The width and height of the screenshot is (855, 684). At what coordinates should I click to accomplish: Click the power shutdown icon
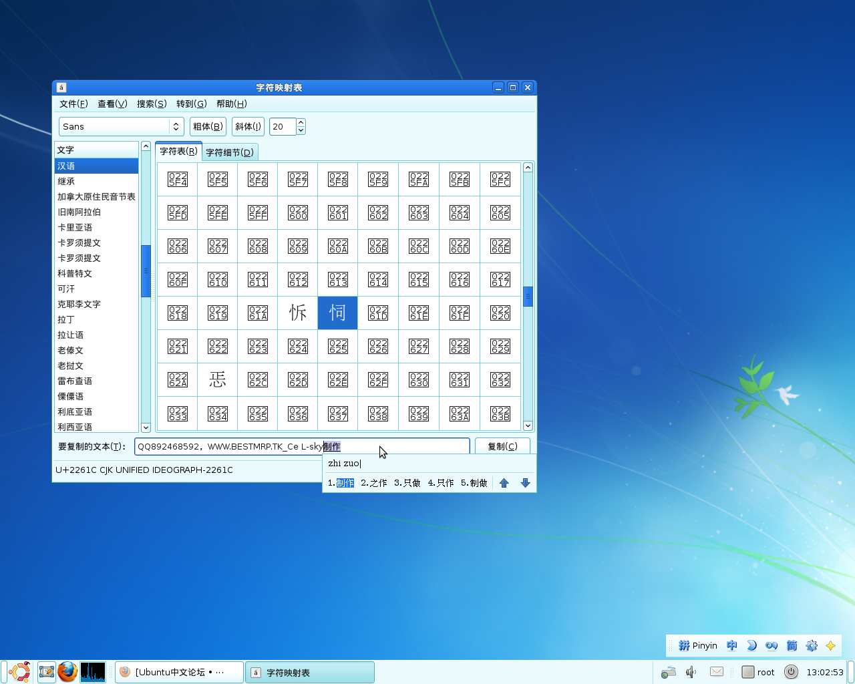(791, 672)
